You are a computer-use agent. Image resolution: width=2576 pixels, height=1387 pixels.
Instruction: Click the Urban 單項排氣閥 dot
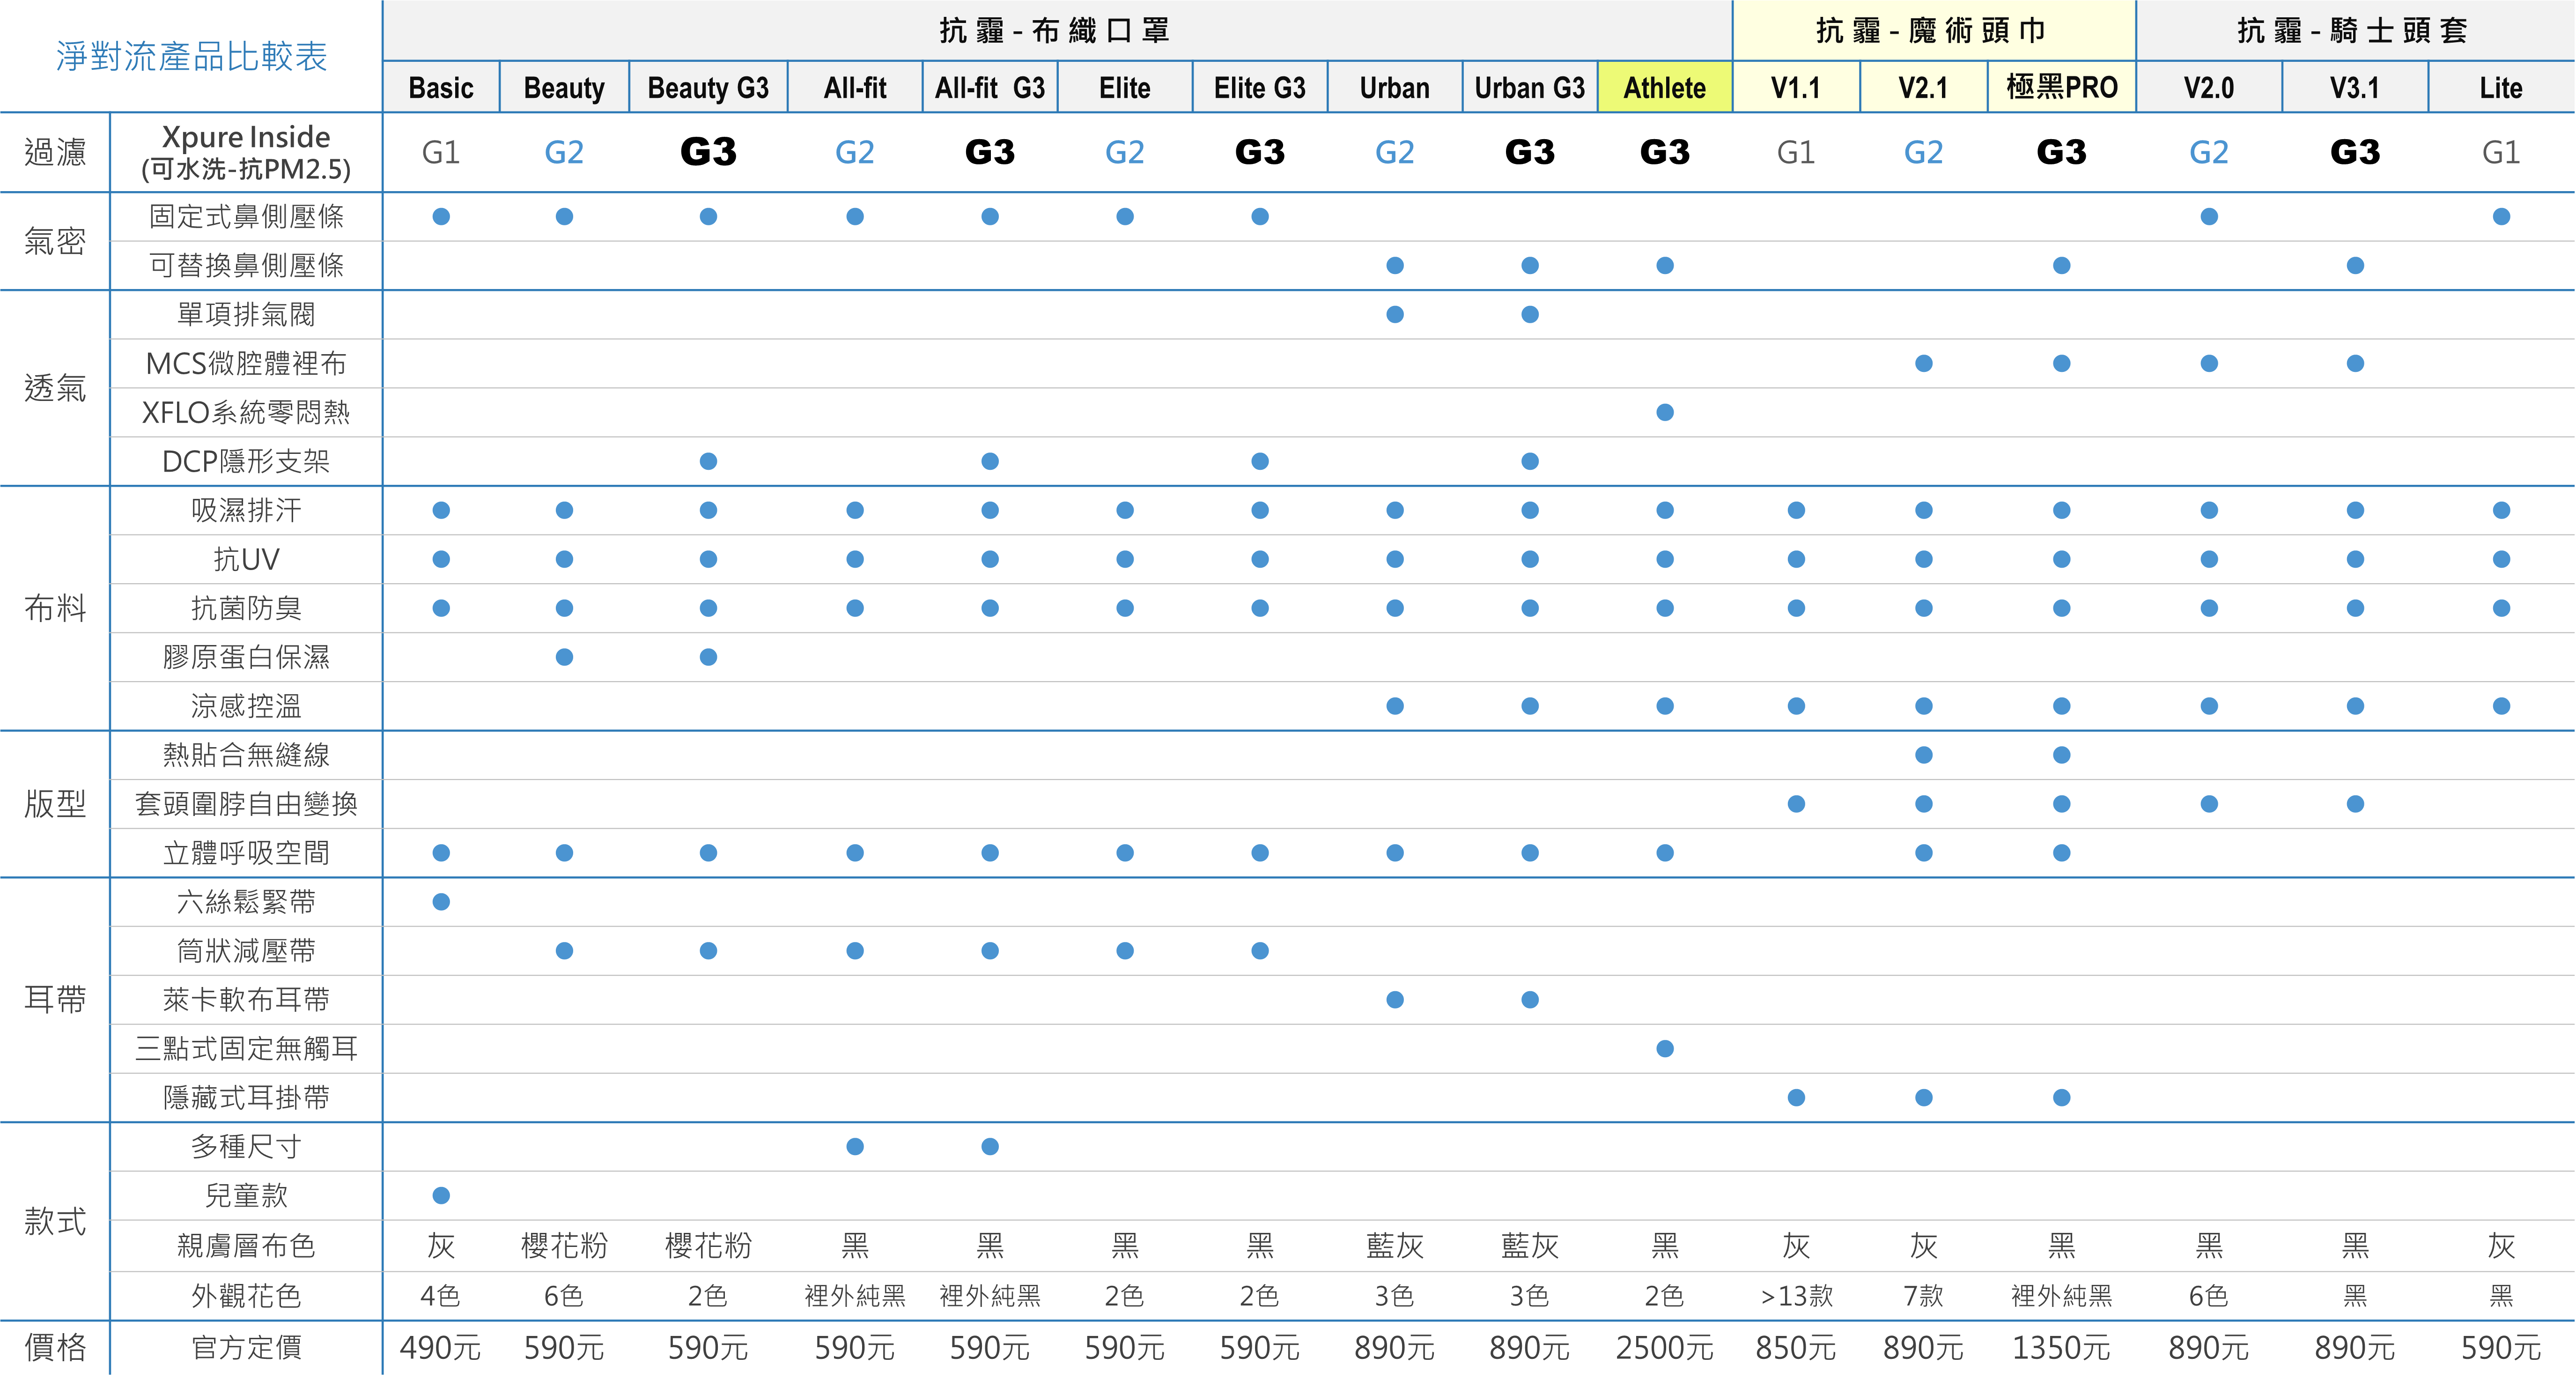tap(1395, 314)
